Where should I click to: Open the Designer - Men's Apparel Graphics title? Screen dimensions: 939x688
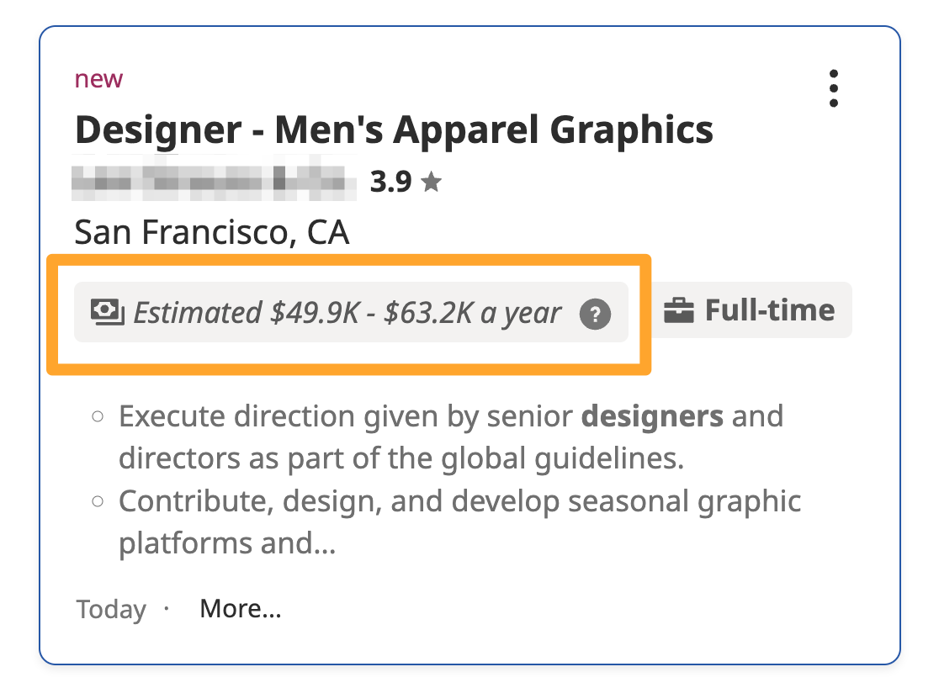click(394, 130)
